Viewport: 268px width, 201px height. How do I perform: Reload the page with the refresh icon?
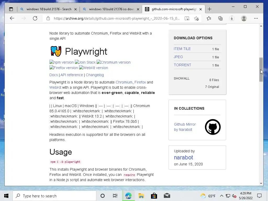(35, 18)
